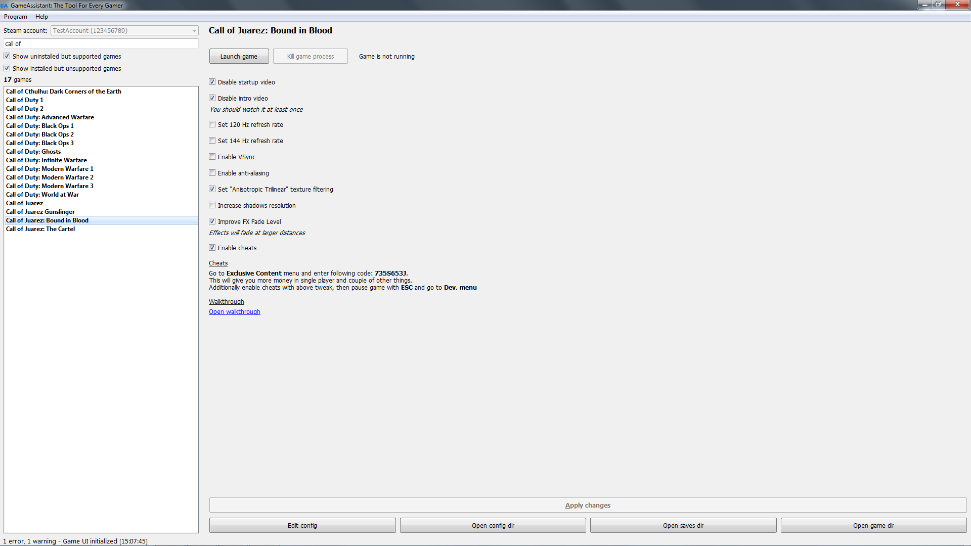Click the Launch game button
The width and height of the screenshot is (971, 546).
(x=238, y=56)
